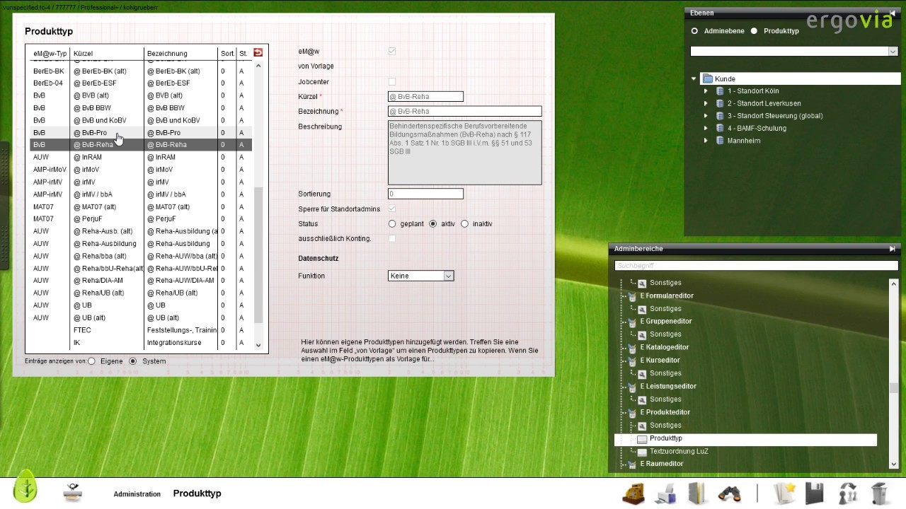
Task: Open Textzuordnung LuZ in Adminbereiche
Action: click(x=679, y=452)
